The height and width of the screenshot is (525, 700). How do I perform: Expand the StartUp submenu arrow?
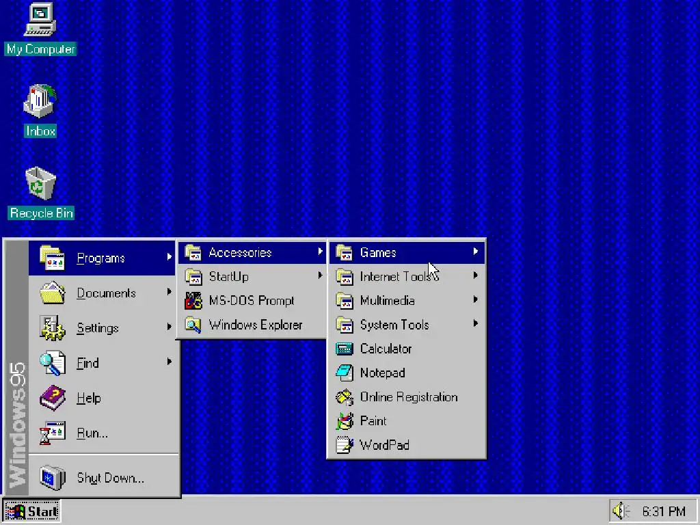(x=320, y=275)
